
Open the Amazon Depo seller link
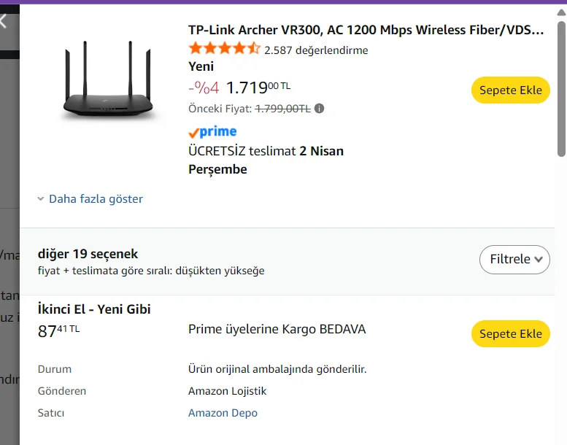223,413
